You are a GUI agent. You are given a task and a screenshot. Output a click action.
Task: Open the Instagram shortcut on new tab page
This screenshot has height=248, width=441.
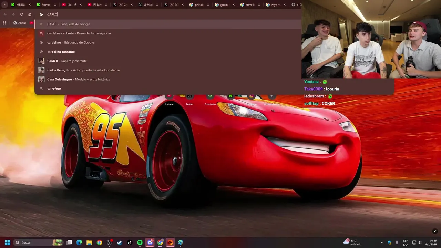click(251, 100)
